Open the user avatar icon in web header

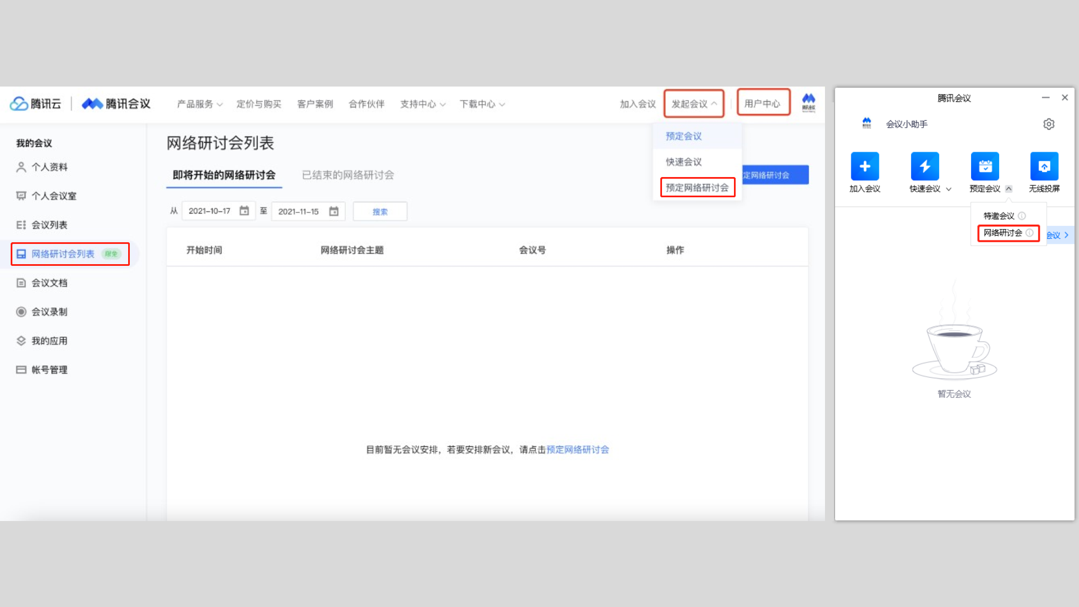pos(808,103)
